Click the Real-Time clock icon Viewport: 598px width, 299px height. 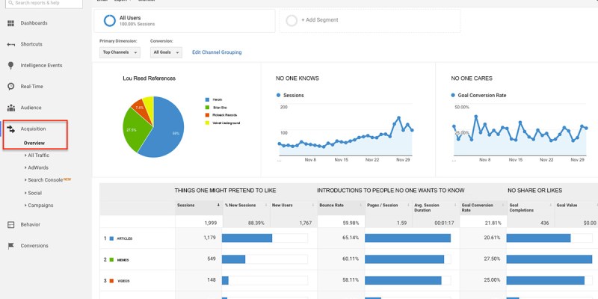point(10,86)
